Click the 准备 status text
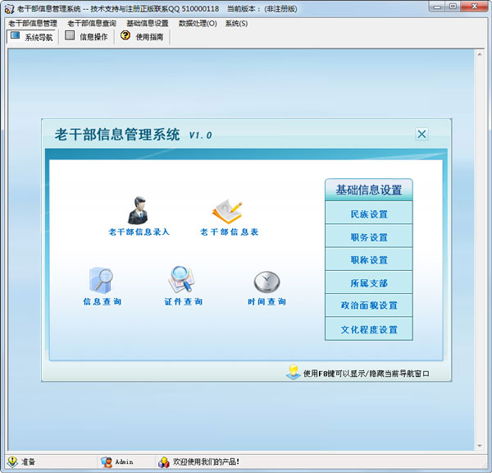The width and height of the screenshot is (492, 473). pos(28,462)
